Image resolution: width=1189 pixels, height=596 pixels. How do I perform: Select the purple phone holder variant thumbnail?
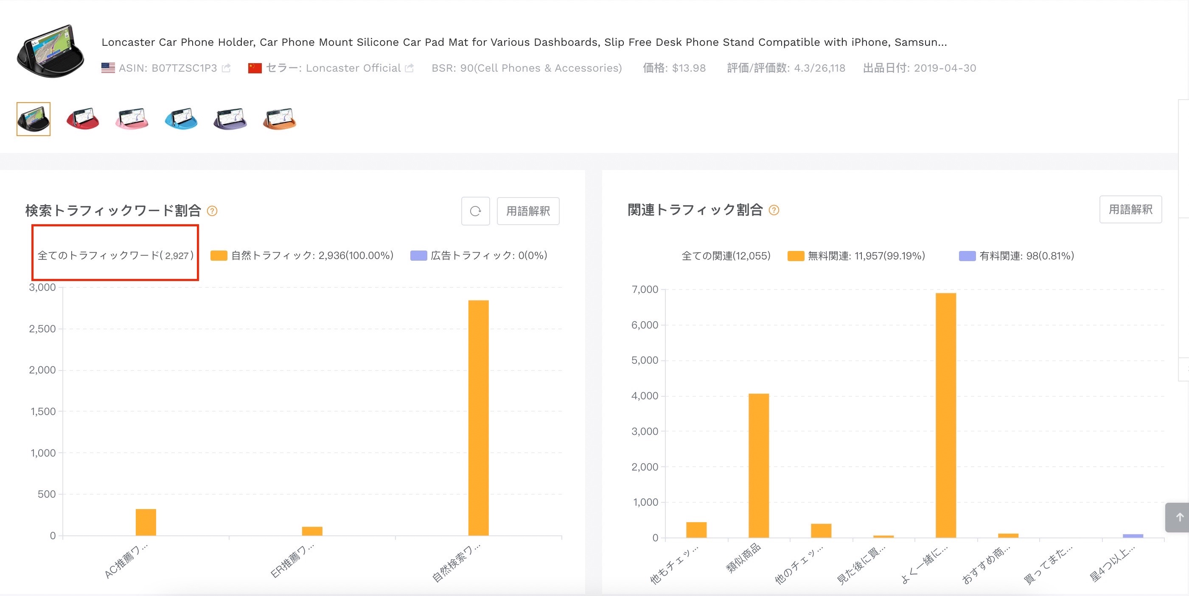(230, 119)
